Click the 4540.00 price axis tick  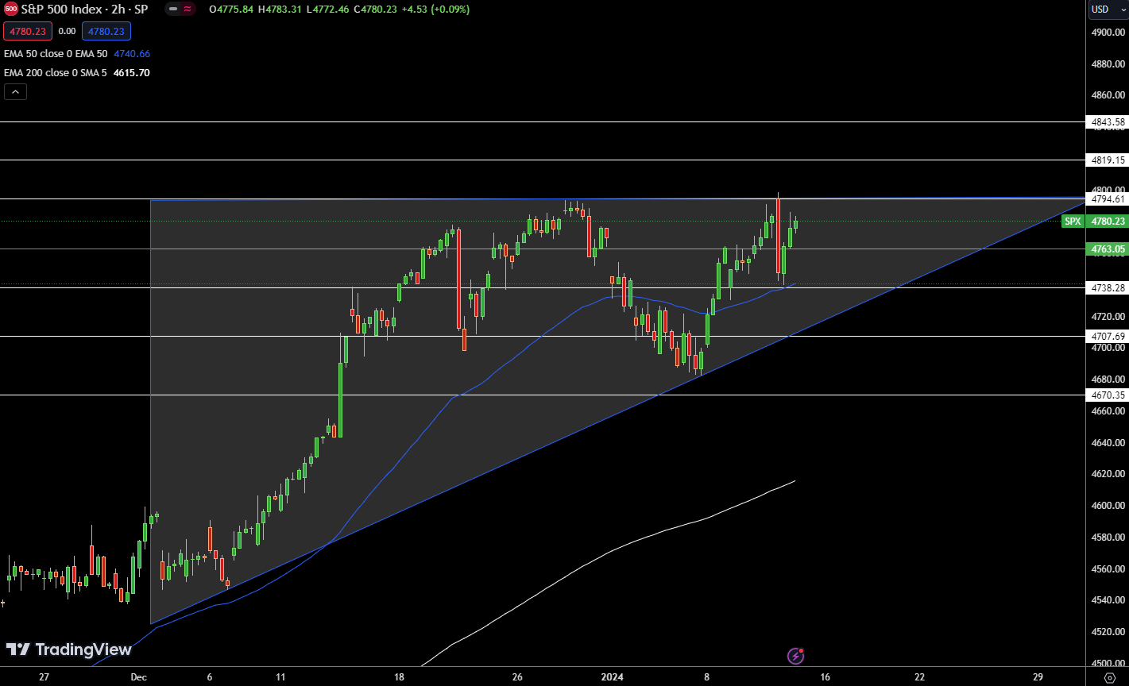point(1108,600)
